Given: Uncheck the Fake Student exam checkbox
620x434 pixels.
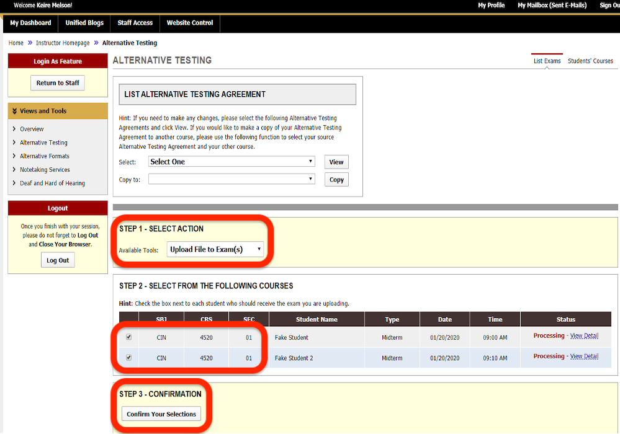Looking at the screenshot, I should 128,338.
